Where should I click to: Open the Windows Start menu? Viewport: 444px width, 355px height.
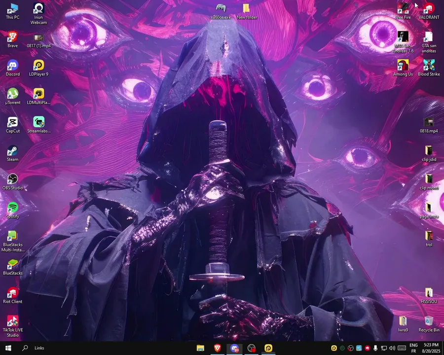pos(8,348)
